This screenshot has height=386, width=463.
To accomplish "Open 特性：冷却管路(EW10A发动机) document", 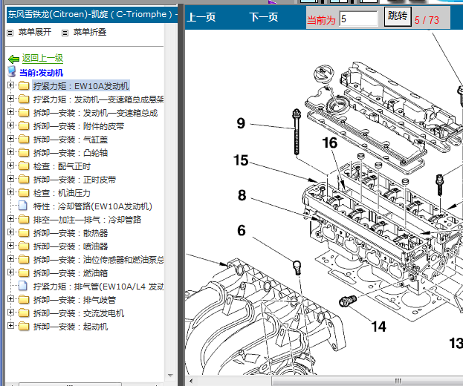I will pos(92,206).
